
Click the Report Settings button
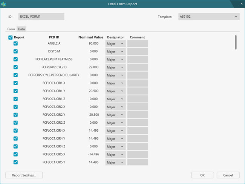coord(24,175)
